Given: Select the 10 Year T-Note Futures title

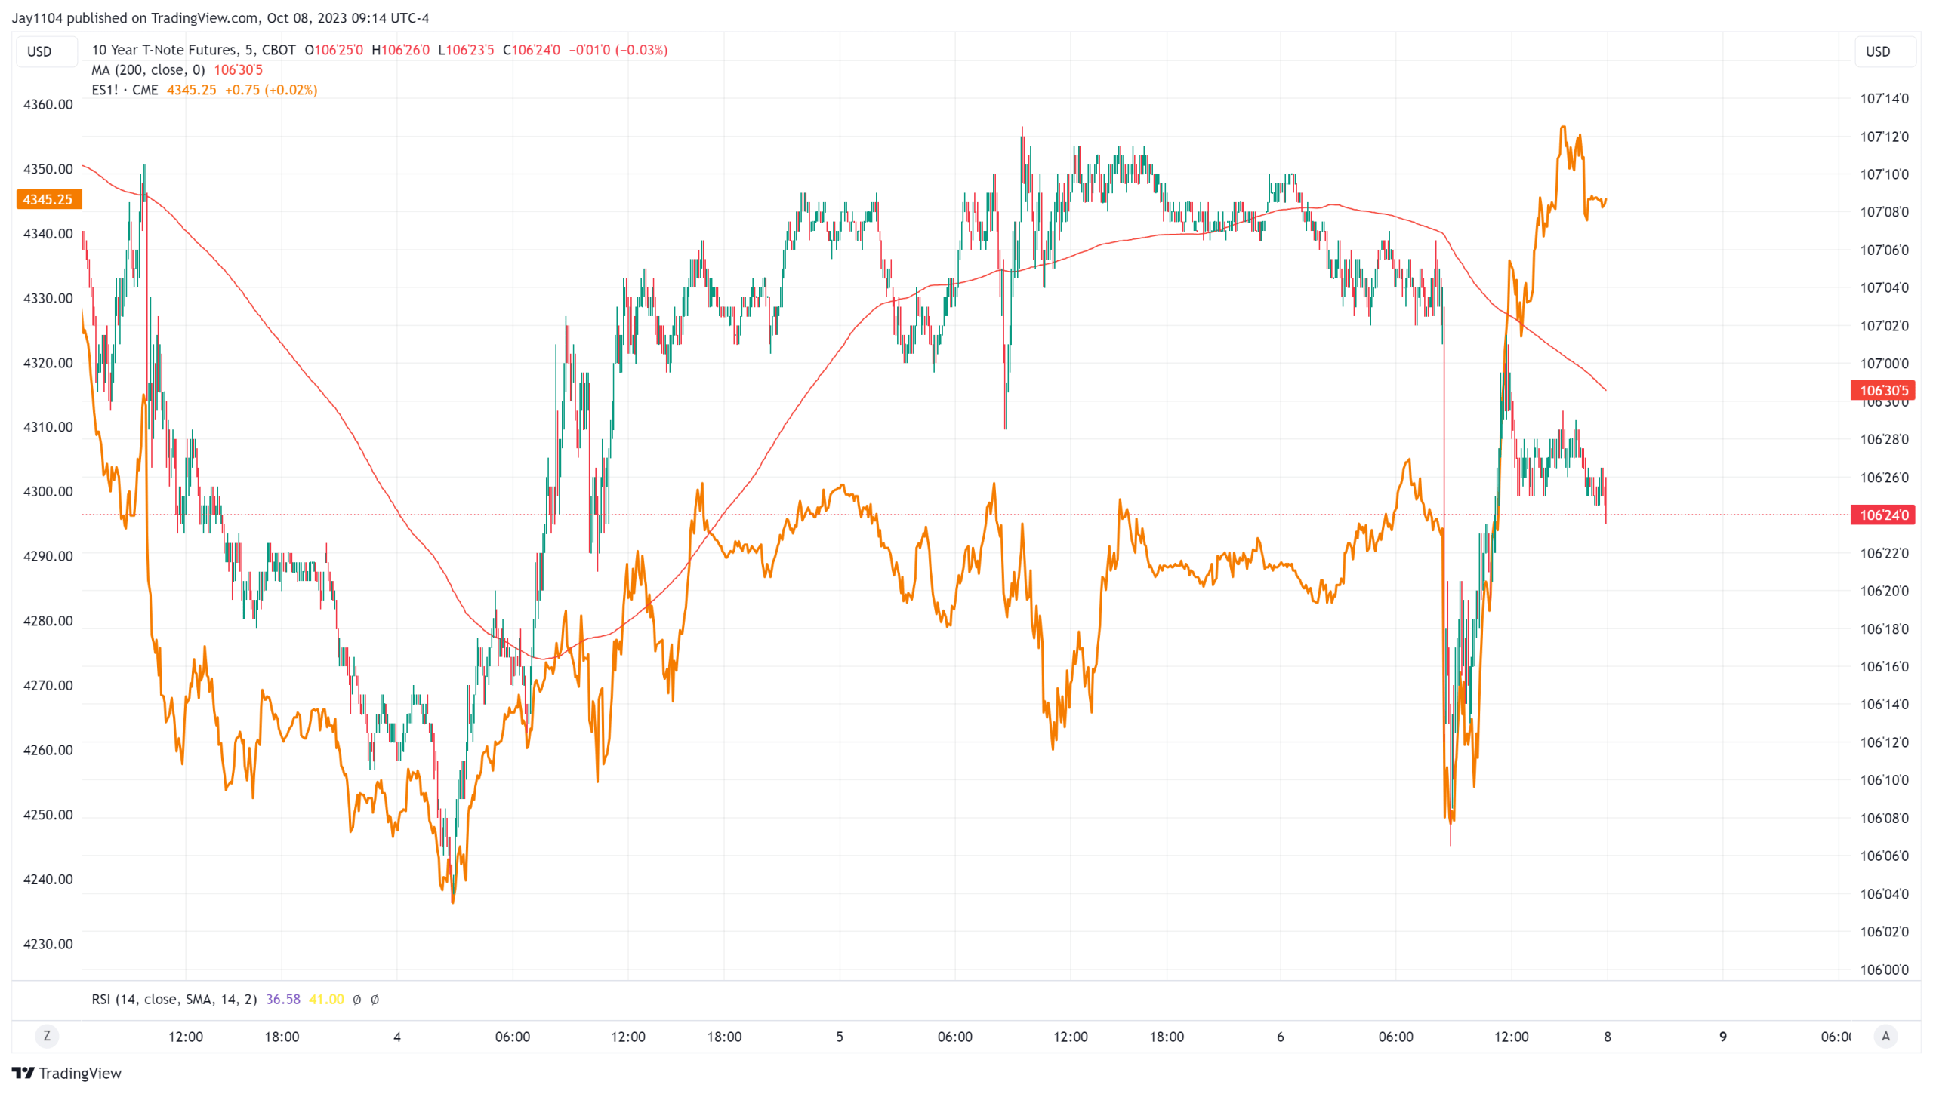Looking at the screenshot, I should (x=193, y=50).
